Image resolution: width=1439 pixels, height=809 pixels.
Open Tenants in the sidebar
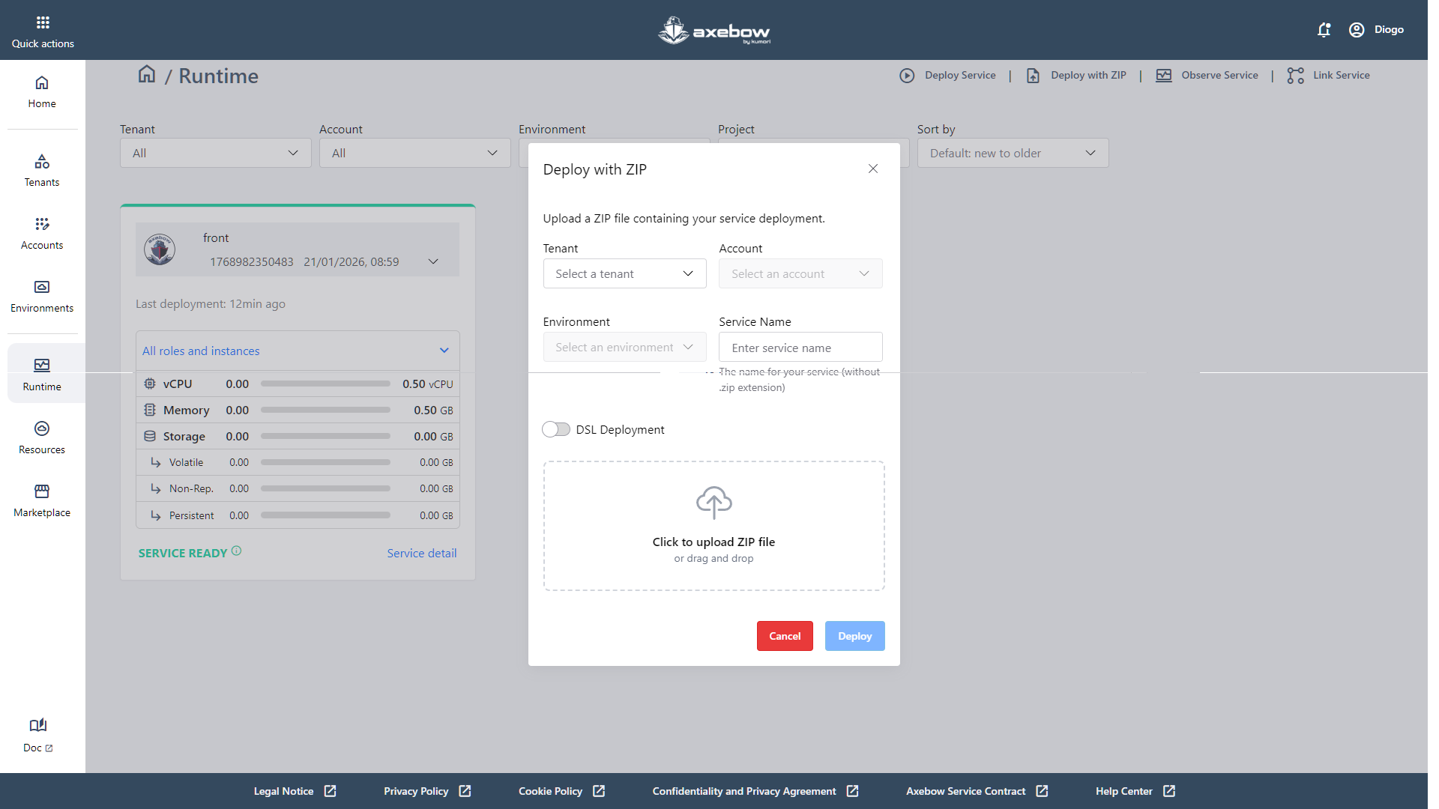42,170
